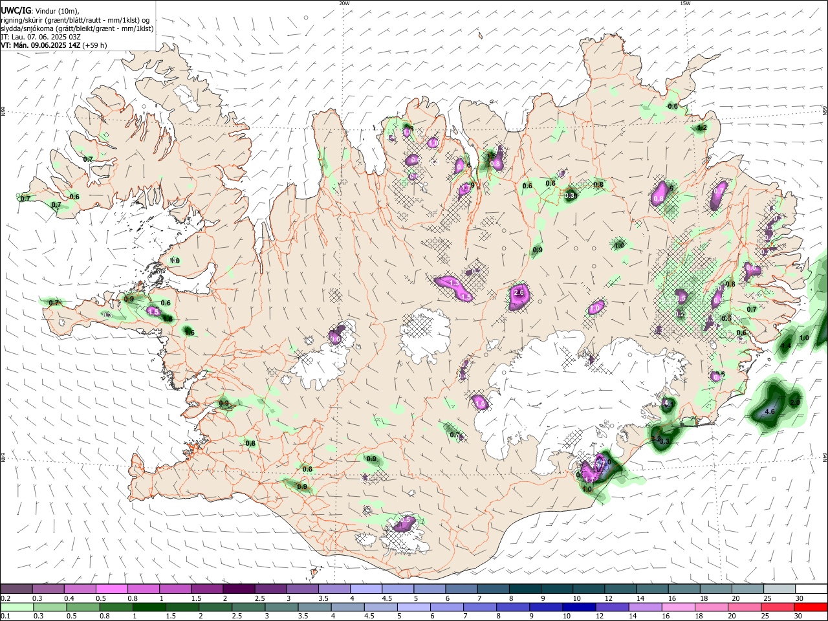Click the 1.3 value in the purple cell

point(453,283)
